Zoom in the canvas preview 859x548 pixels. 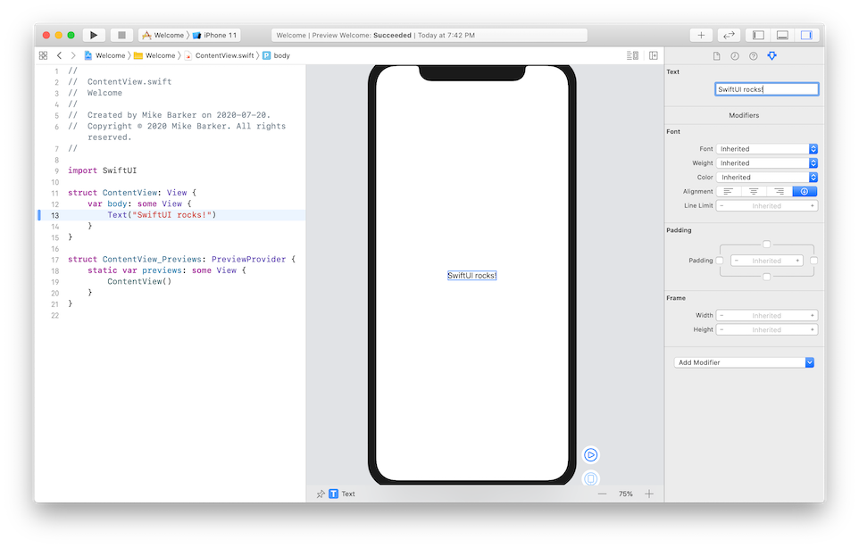click(649, 494)
